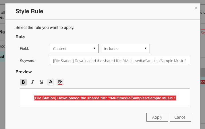Toggle bold formatting in Preview toolbar
The image size is (205, 129).
coord(23,82)
